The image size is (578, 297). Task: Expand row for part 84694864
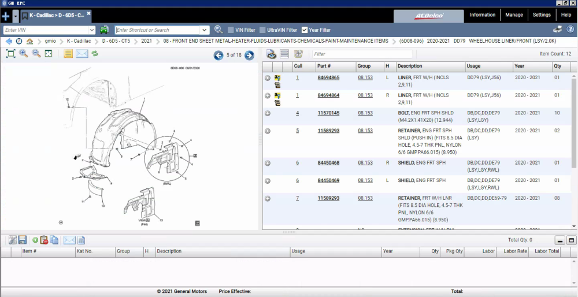pos(268,96)
